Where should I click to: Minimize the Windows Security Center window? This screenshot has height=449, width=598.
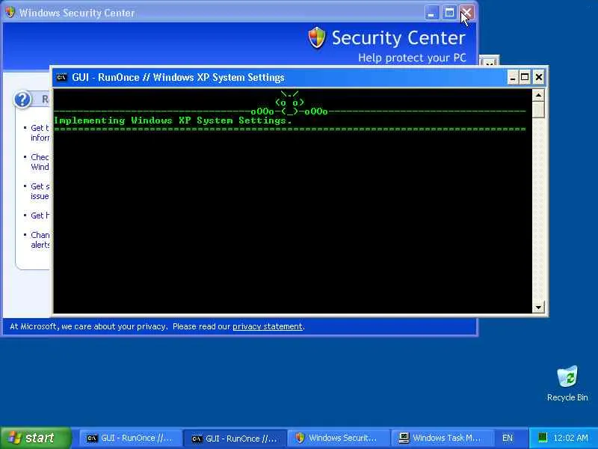click(431, 13)
